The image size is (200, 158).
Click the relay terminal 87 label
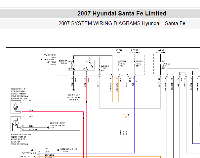click(x=84, y=69)
